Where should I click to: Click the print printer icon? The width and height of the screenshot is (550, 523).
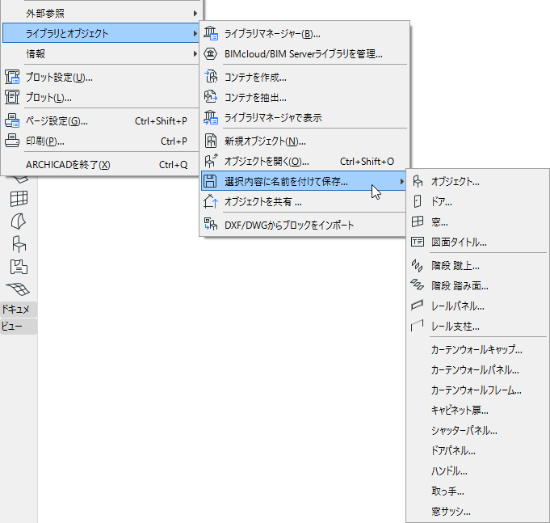pyautogui.click(x=12, y=141)
